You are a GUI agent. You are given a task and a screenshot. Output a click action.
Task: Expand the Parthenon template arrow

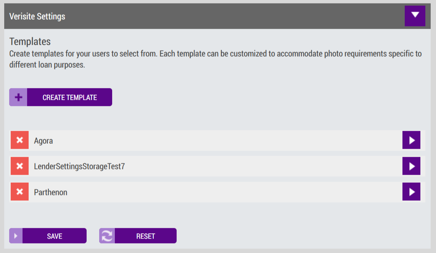click(411, 192)
